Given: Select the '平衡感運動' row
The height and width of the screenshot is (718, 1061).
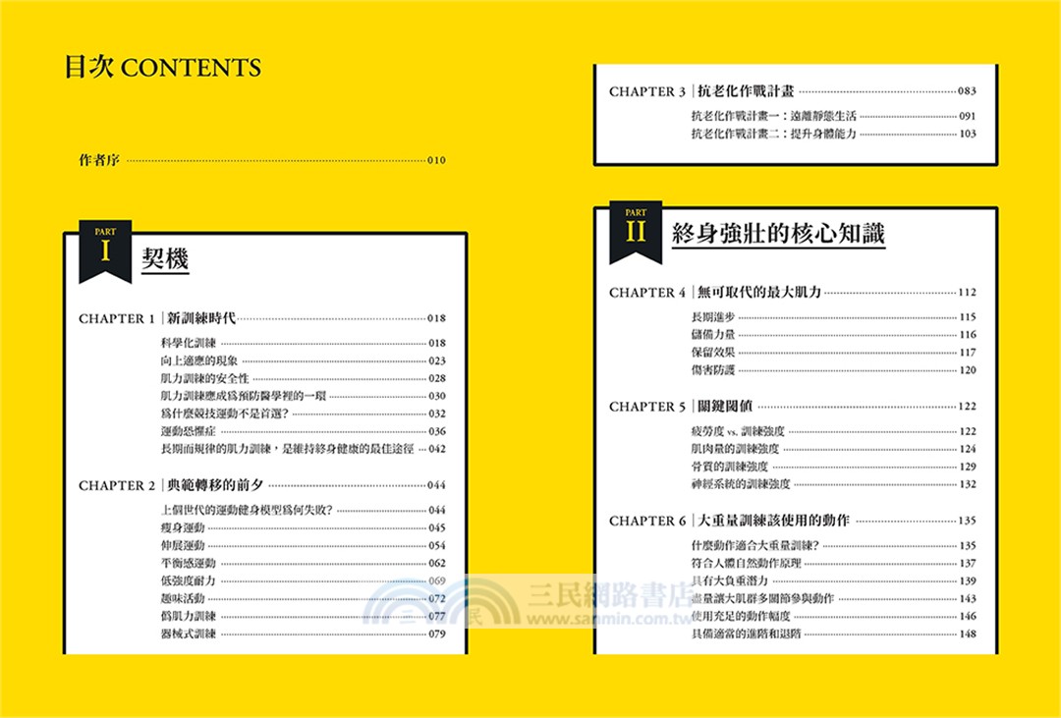Looking at the screenshot, I should (304, 563).
